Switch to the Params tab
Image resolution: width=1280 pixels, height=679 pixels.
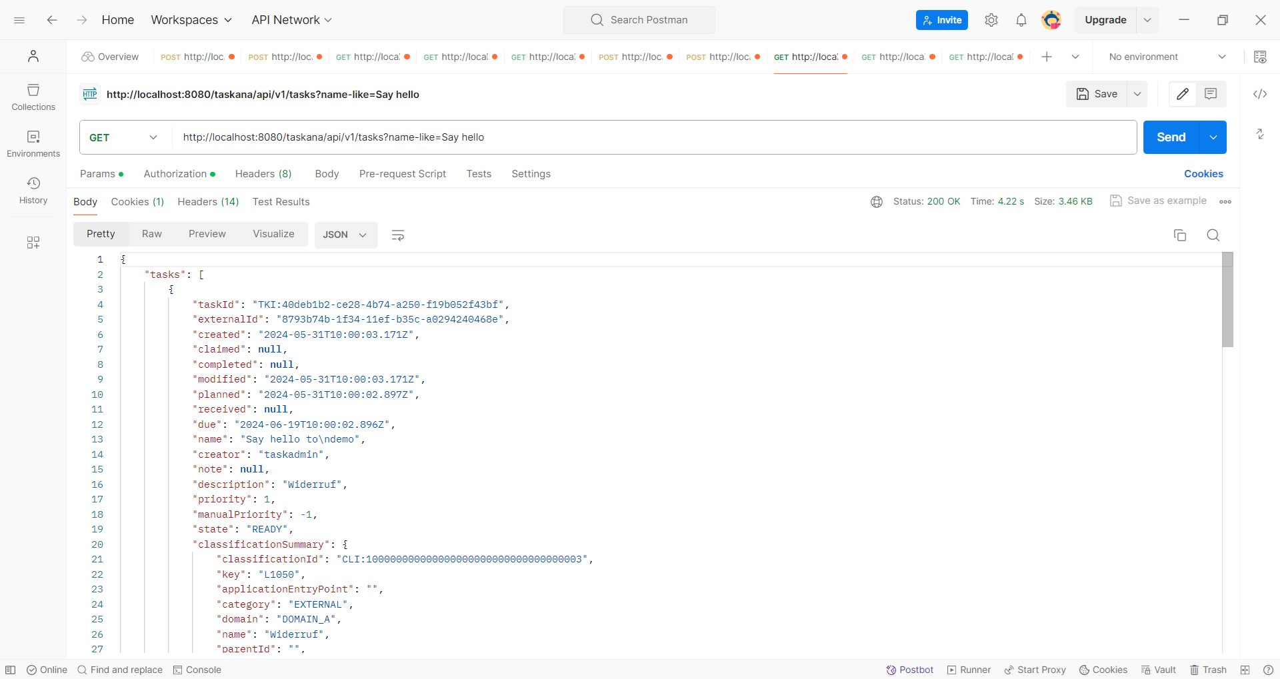tap(101, 174)
